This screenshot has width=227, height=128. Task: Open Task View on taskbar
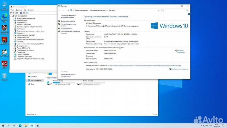pos(14,125)
